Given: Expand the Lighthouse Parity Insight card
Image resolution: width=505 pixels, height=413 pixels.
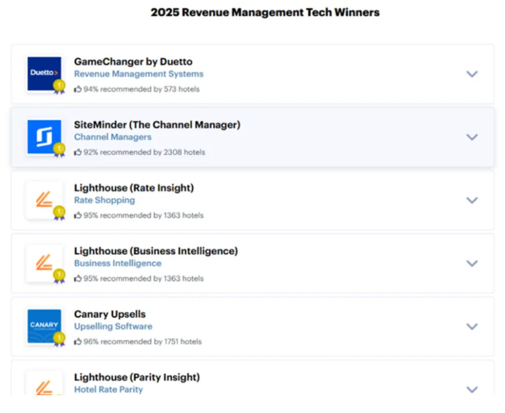Looking at the screenshot, I should coord(472,389).
